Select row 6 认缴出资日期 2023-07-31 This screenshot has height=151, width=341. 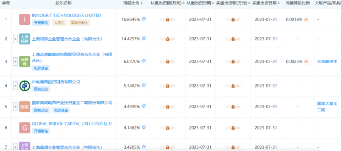pyautogui.click(x=200, y=128)
